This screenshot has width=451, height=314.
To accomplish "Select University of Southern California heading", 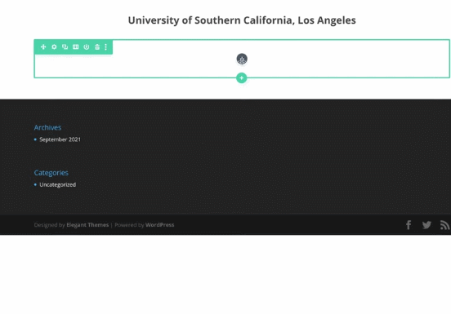I will click(242, 20).
